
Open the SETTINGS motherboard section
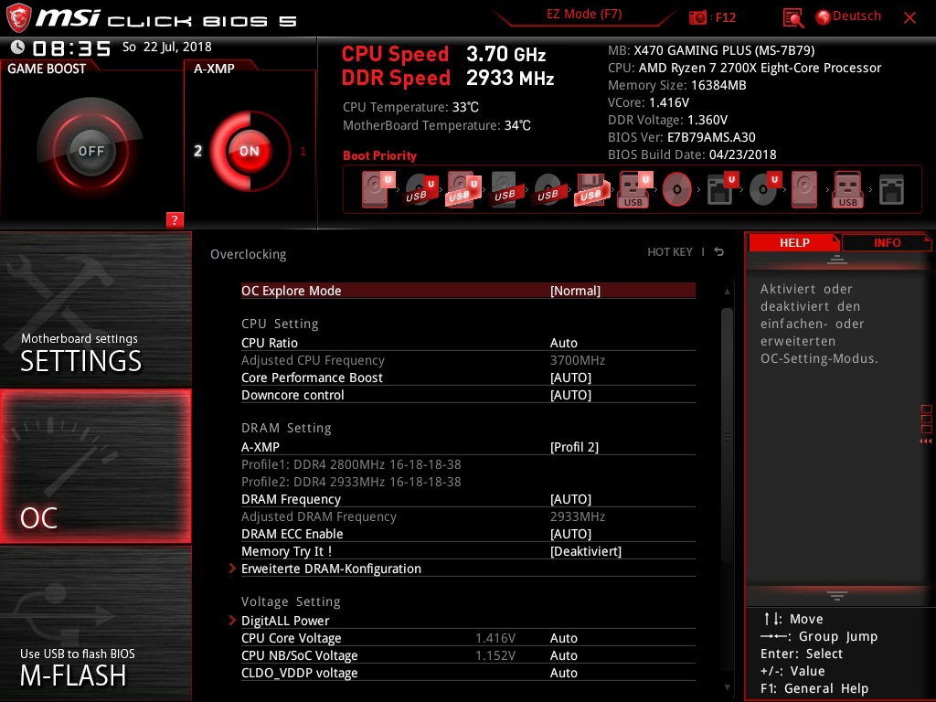tap(95, 309)
